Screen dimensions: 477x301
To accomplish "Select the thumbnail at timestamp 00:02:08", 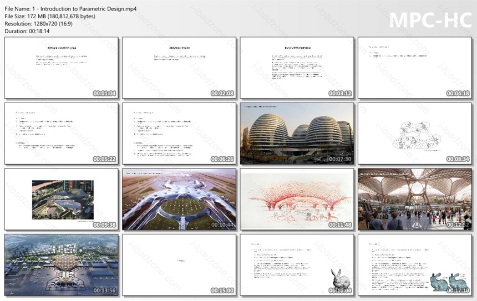I will click(x=179, y=68).
